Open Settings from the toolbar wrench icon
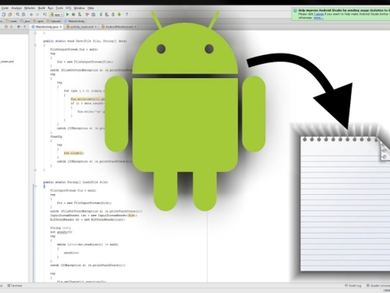This screenshot has height=293, width=390. (87, 14)
